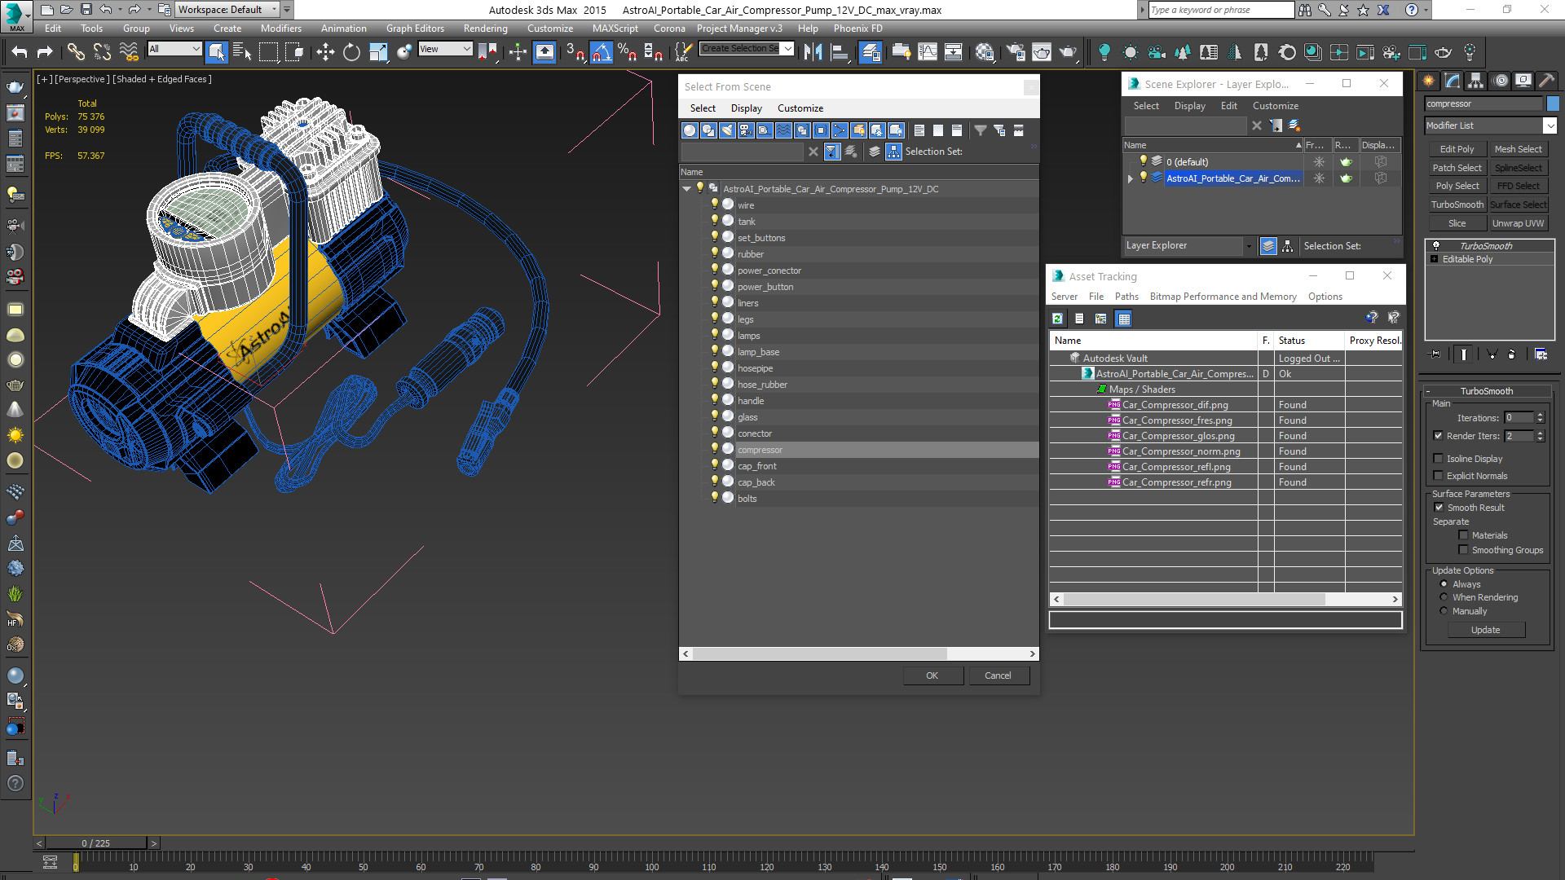Click the TurboSmooth Update button

point(1485,630)
